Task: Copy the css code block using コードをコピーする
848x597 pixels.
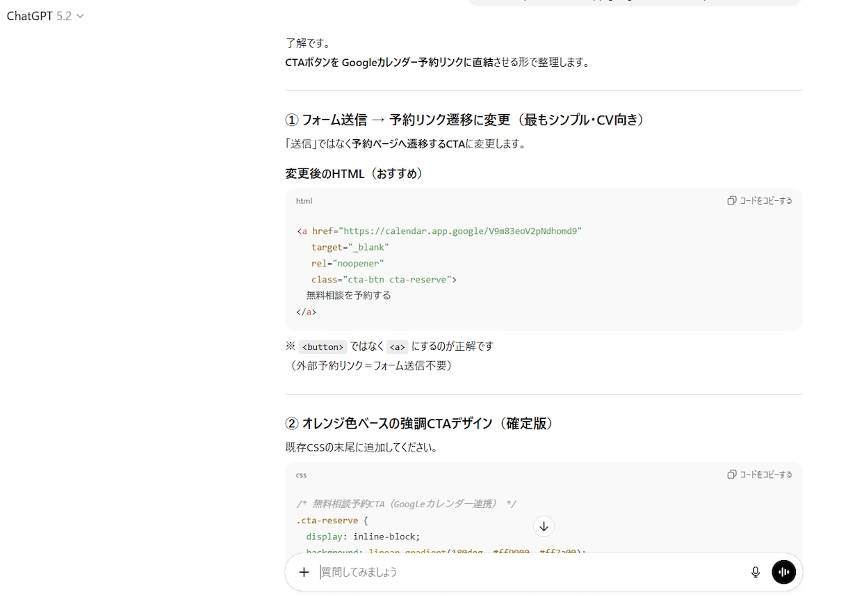Action: pyautogui.click(x=760, y=475)
